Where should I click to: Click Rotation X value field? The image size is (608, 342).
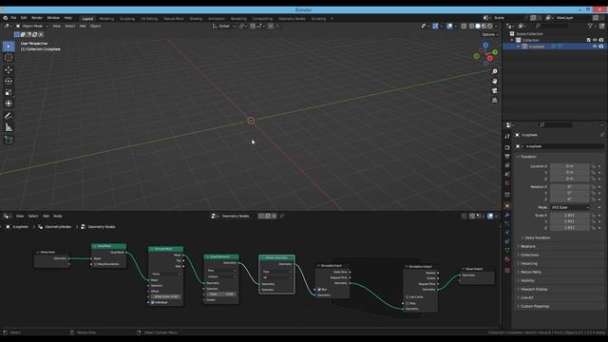coord(570,187)
